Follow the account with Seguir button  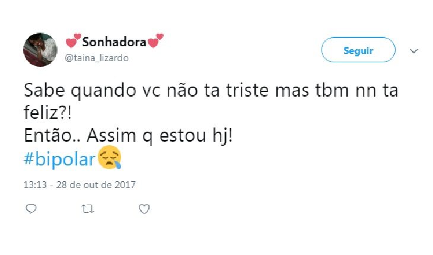coord(358,50)
